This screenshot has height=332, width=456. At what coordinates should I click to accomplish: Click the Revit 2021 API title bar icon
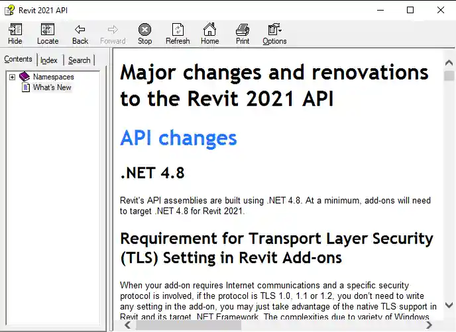(9, 10)
